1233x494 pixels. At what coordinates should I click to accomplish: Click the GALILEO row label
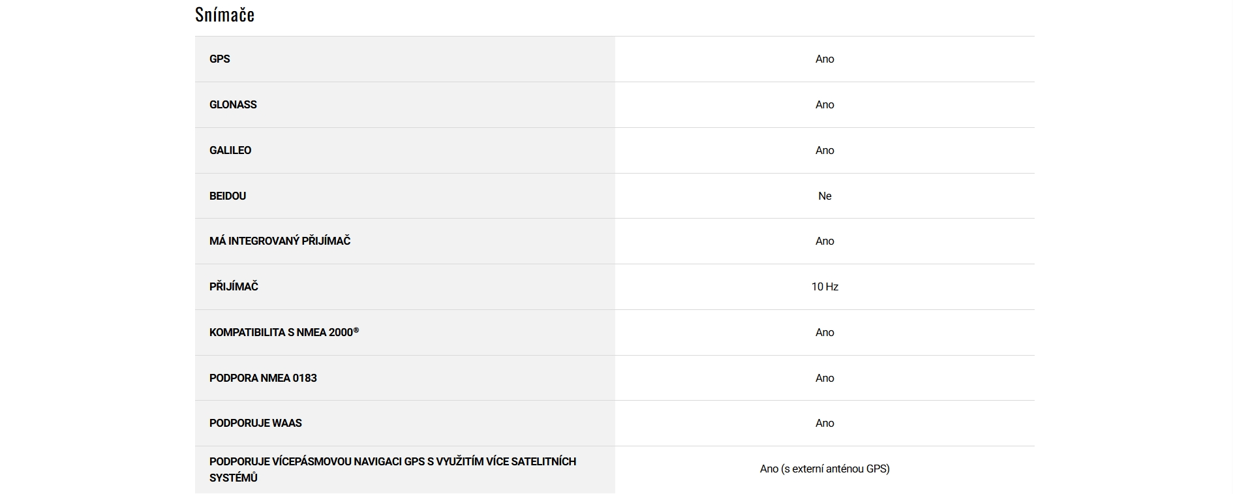(x=230, y=150)
